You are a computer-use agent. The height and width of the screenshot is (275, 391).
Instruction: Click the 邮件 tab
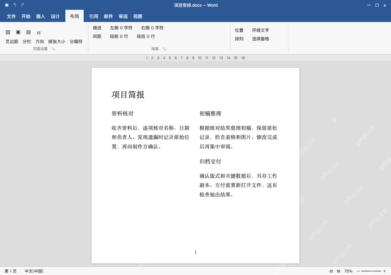(108, 16)
